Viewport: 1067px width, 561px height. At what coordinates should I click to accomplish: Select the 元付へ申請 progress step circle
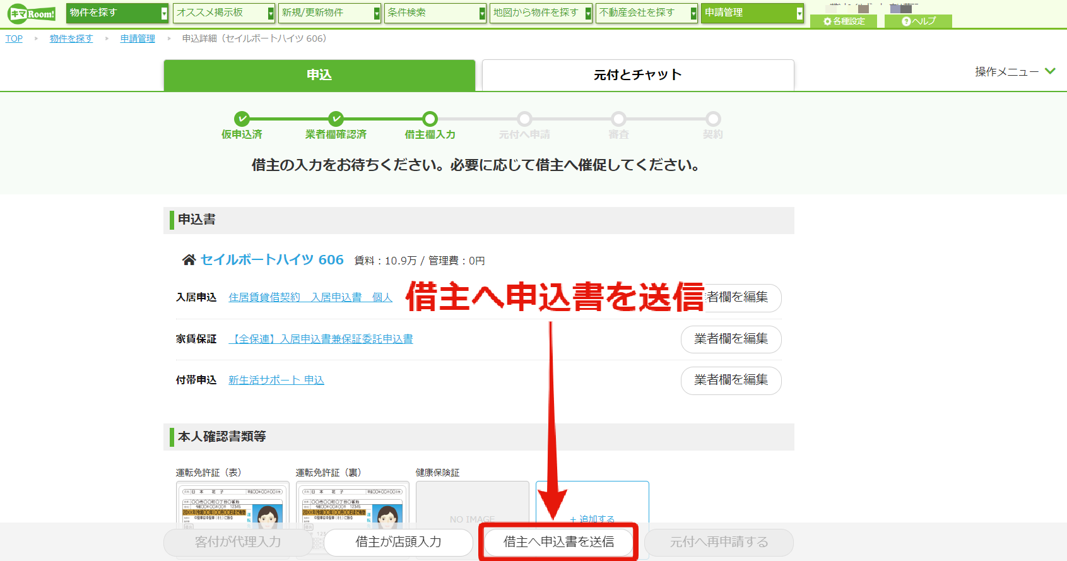pos(524,119)
